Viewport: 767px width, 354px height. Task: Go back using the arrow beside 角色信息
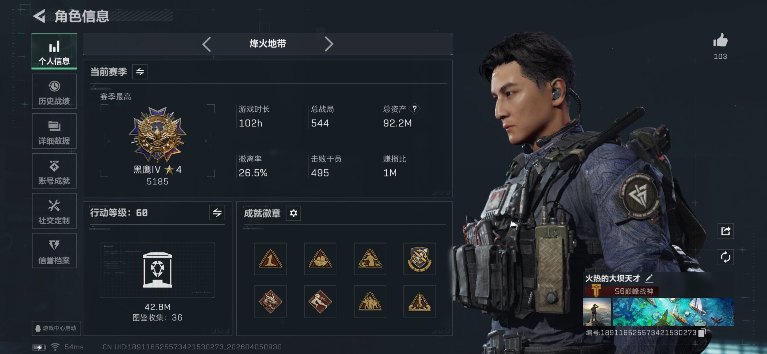point(39,16)
